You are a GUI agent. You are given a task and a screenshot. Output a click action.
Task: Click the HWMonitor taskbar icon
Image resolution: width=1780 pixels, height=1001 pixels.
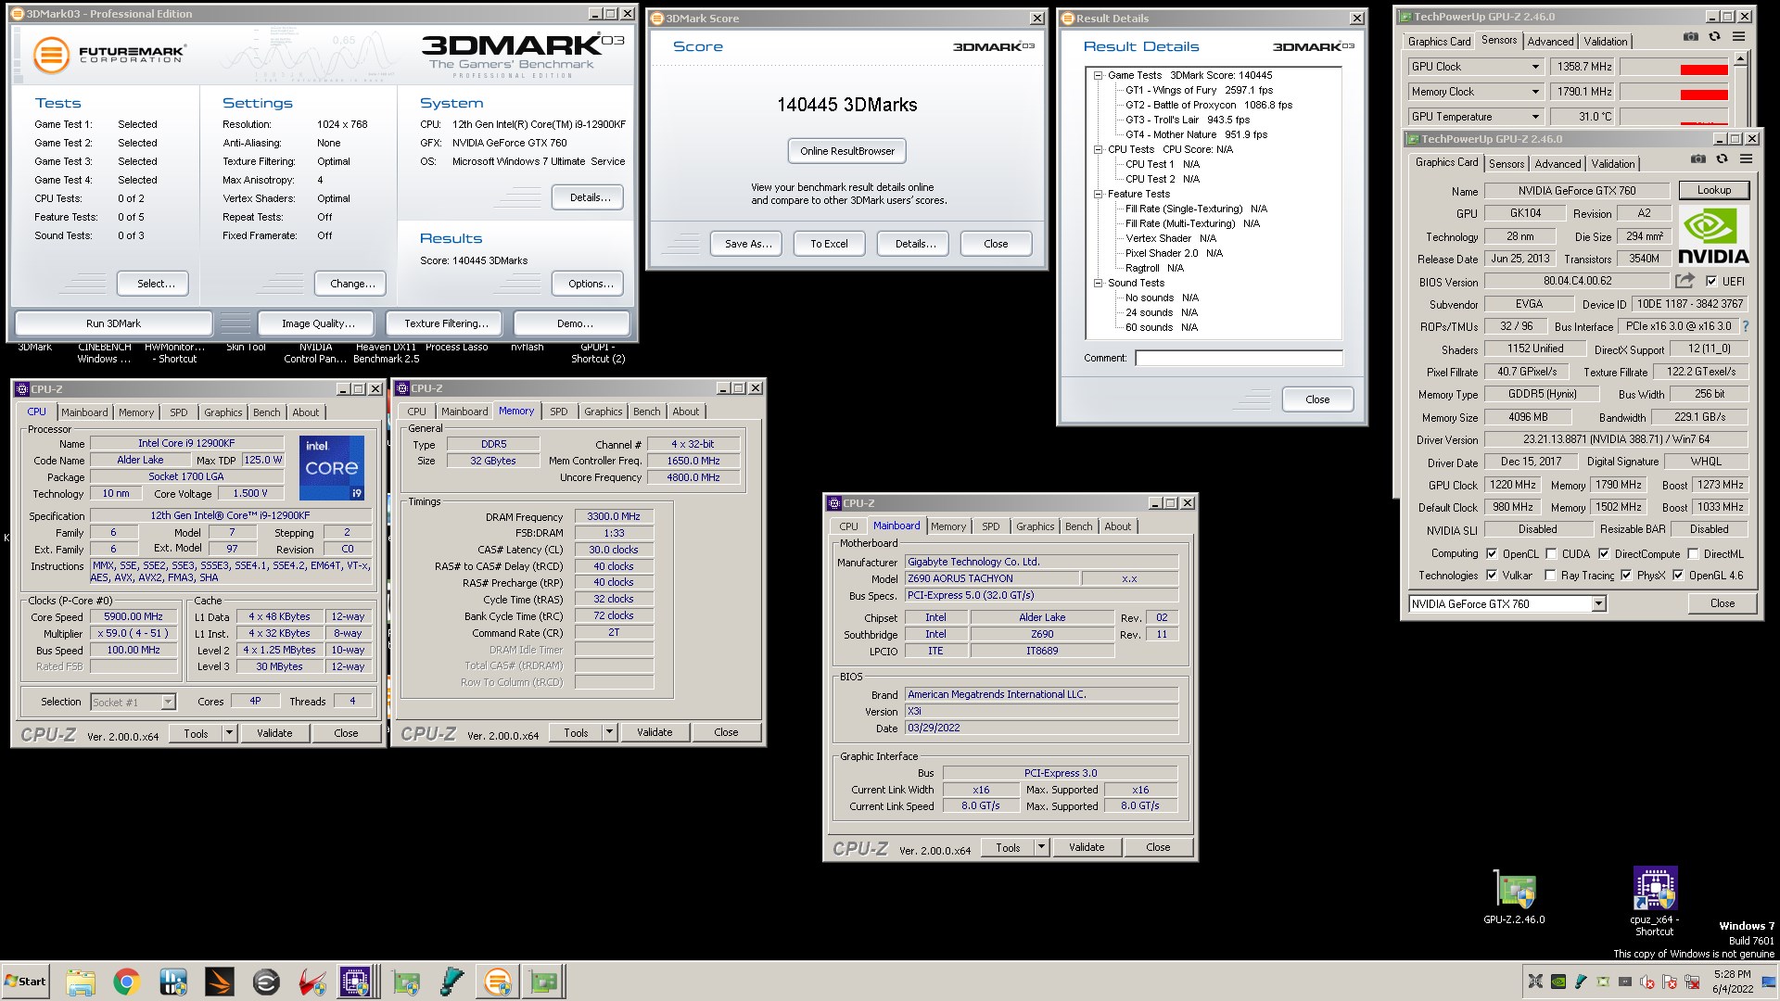pos(173,982)
